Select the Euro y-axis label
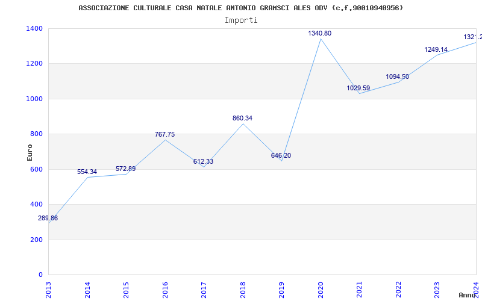This screenshot has width=482, height=301. coord(30,152)
